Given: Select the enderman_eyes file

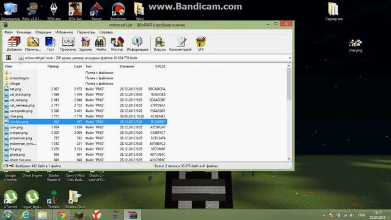Looking at the screenshot, I should [23, 144].
